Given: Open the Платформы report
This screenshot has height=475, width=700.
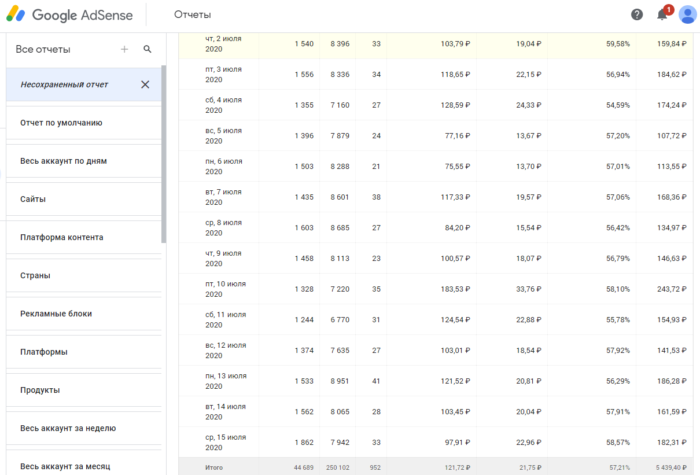Looking at the screenshot, I should (44, 352).
